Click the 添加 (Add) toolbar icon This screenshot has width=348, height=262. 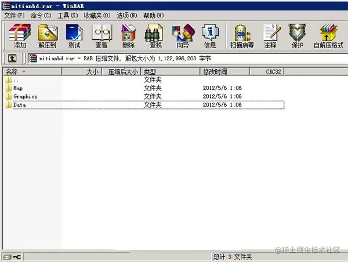point(20,33)
